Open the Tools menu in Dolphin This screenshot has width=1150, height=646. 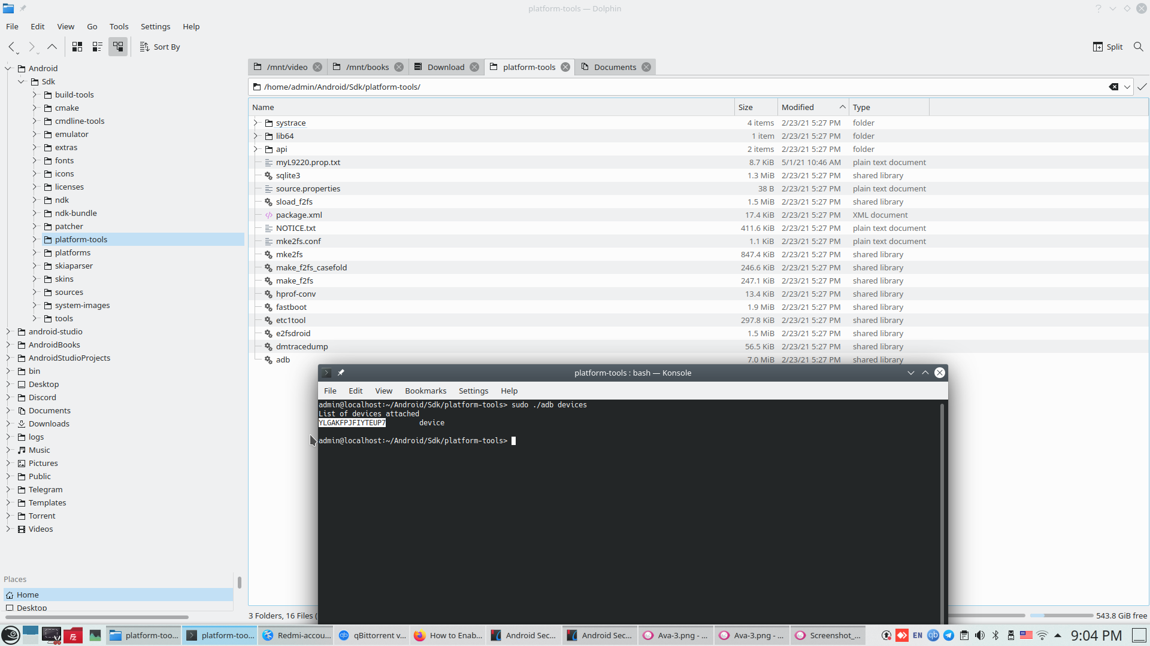(119, 26)
